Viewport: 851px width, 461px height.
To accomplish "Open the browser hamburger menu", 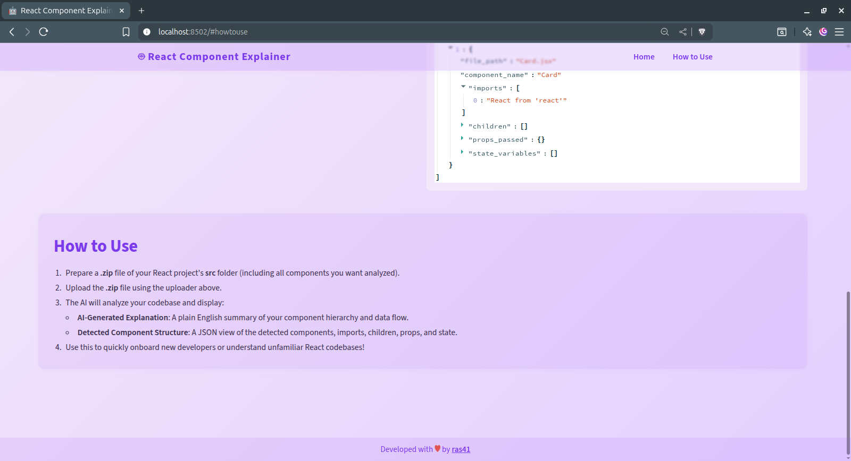I will pos(839,32).
